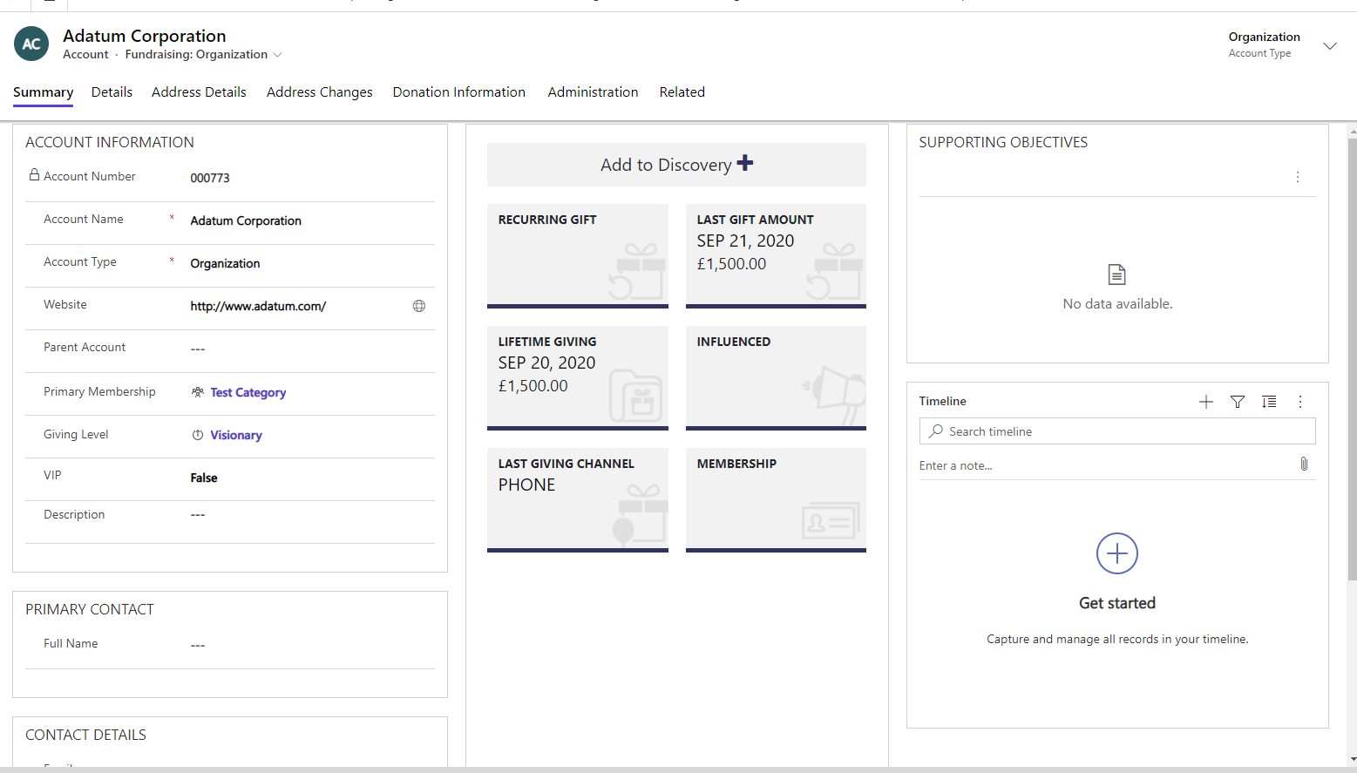Open timeline more options ellipsis

[x=1300, y=402]
